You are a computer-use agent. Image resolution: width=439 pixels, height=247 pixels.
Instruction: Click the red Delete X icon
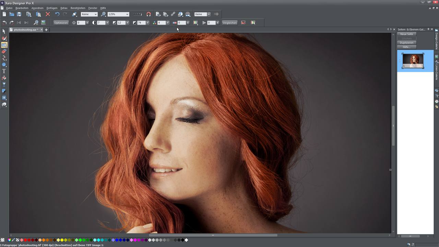tap(48, 14)
